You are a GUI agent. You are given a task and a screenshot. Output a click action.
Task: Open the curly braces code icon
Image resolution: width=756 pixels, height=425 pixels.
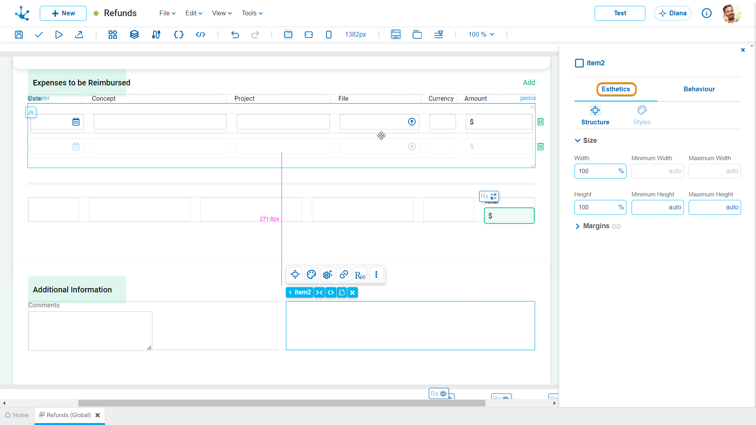(179, 35)
